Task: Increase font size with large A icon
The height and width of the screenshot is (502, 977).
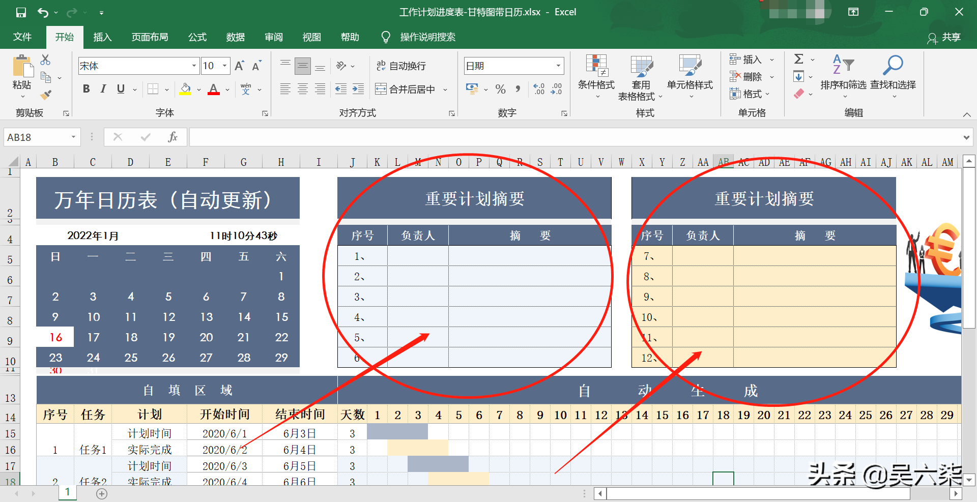Action: (239, 66)
